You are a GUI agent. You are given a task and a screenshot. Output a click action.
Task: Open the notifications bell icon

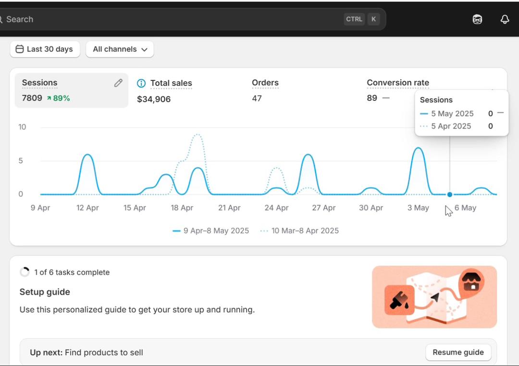(505, 19)
